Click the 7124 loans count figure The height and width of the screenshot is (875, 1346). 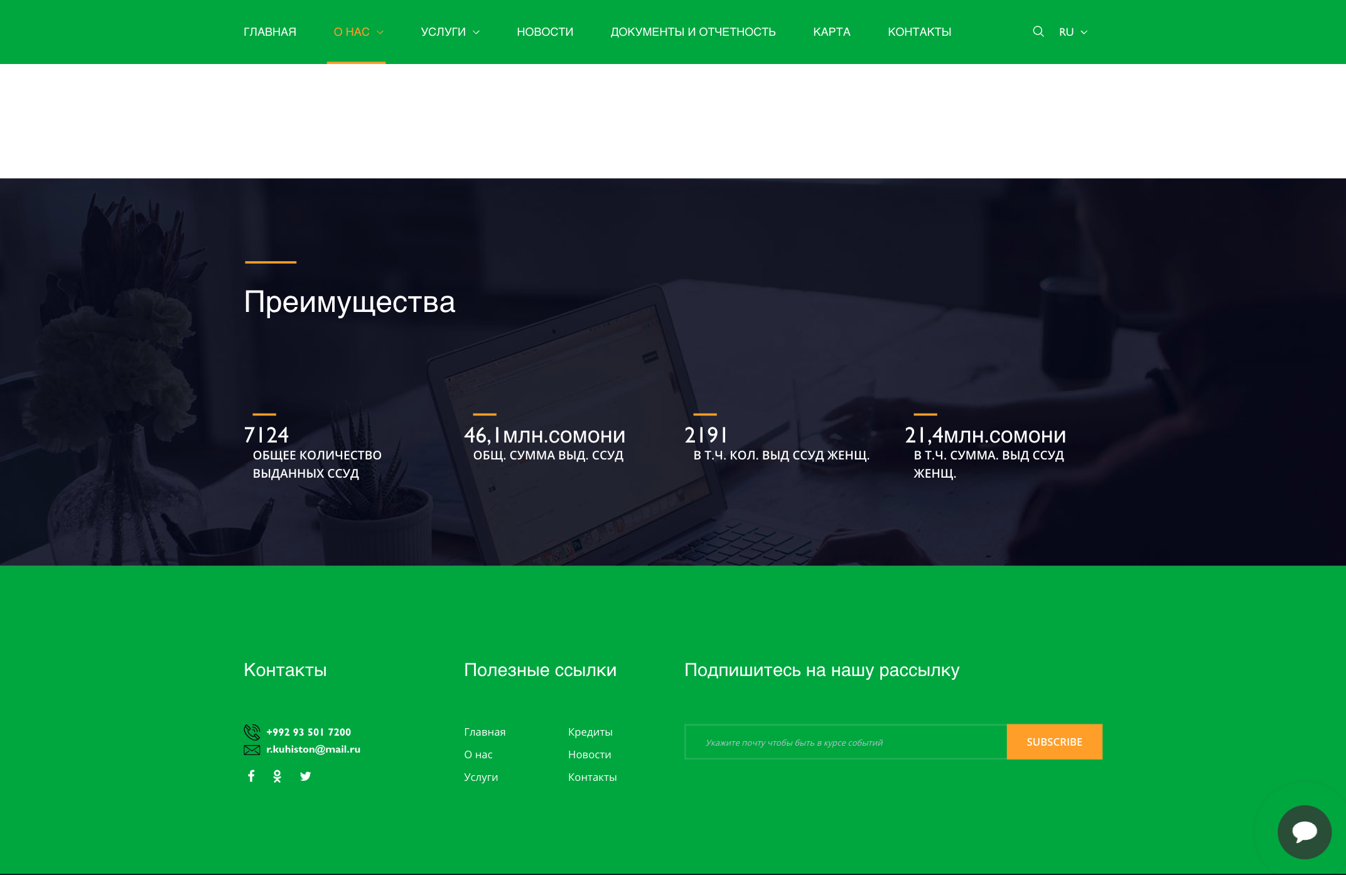266,435
